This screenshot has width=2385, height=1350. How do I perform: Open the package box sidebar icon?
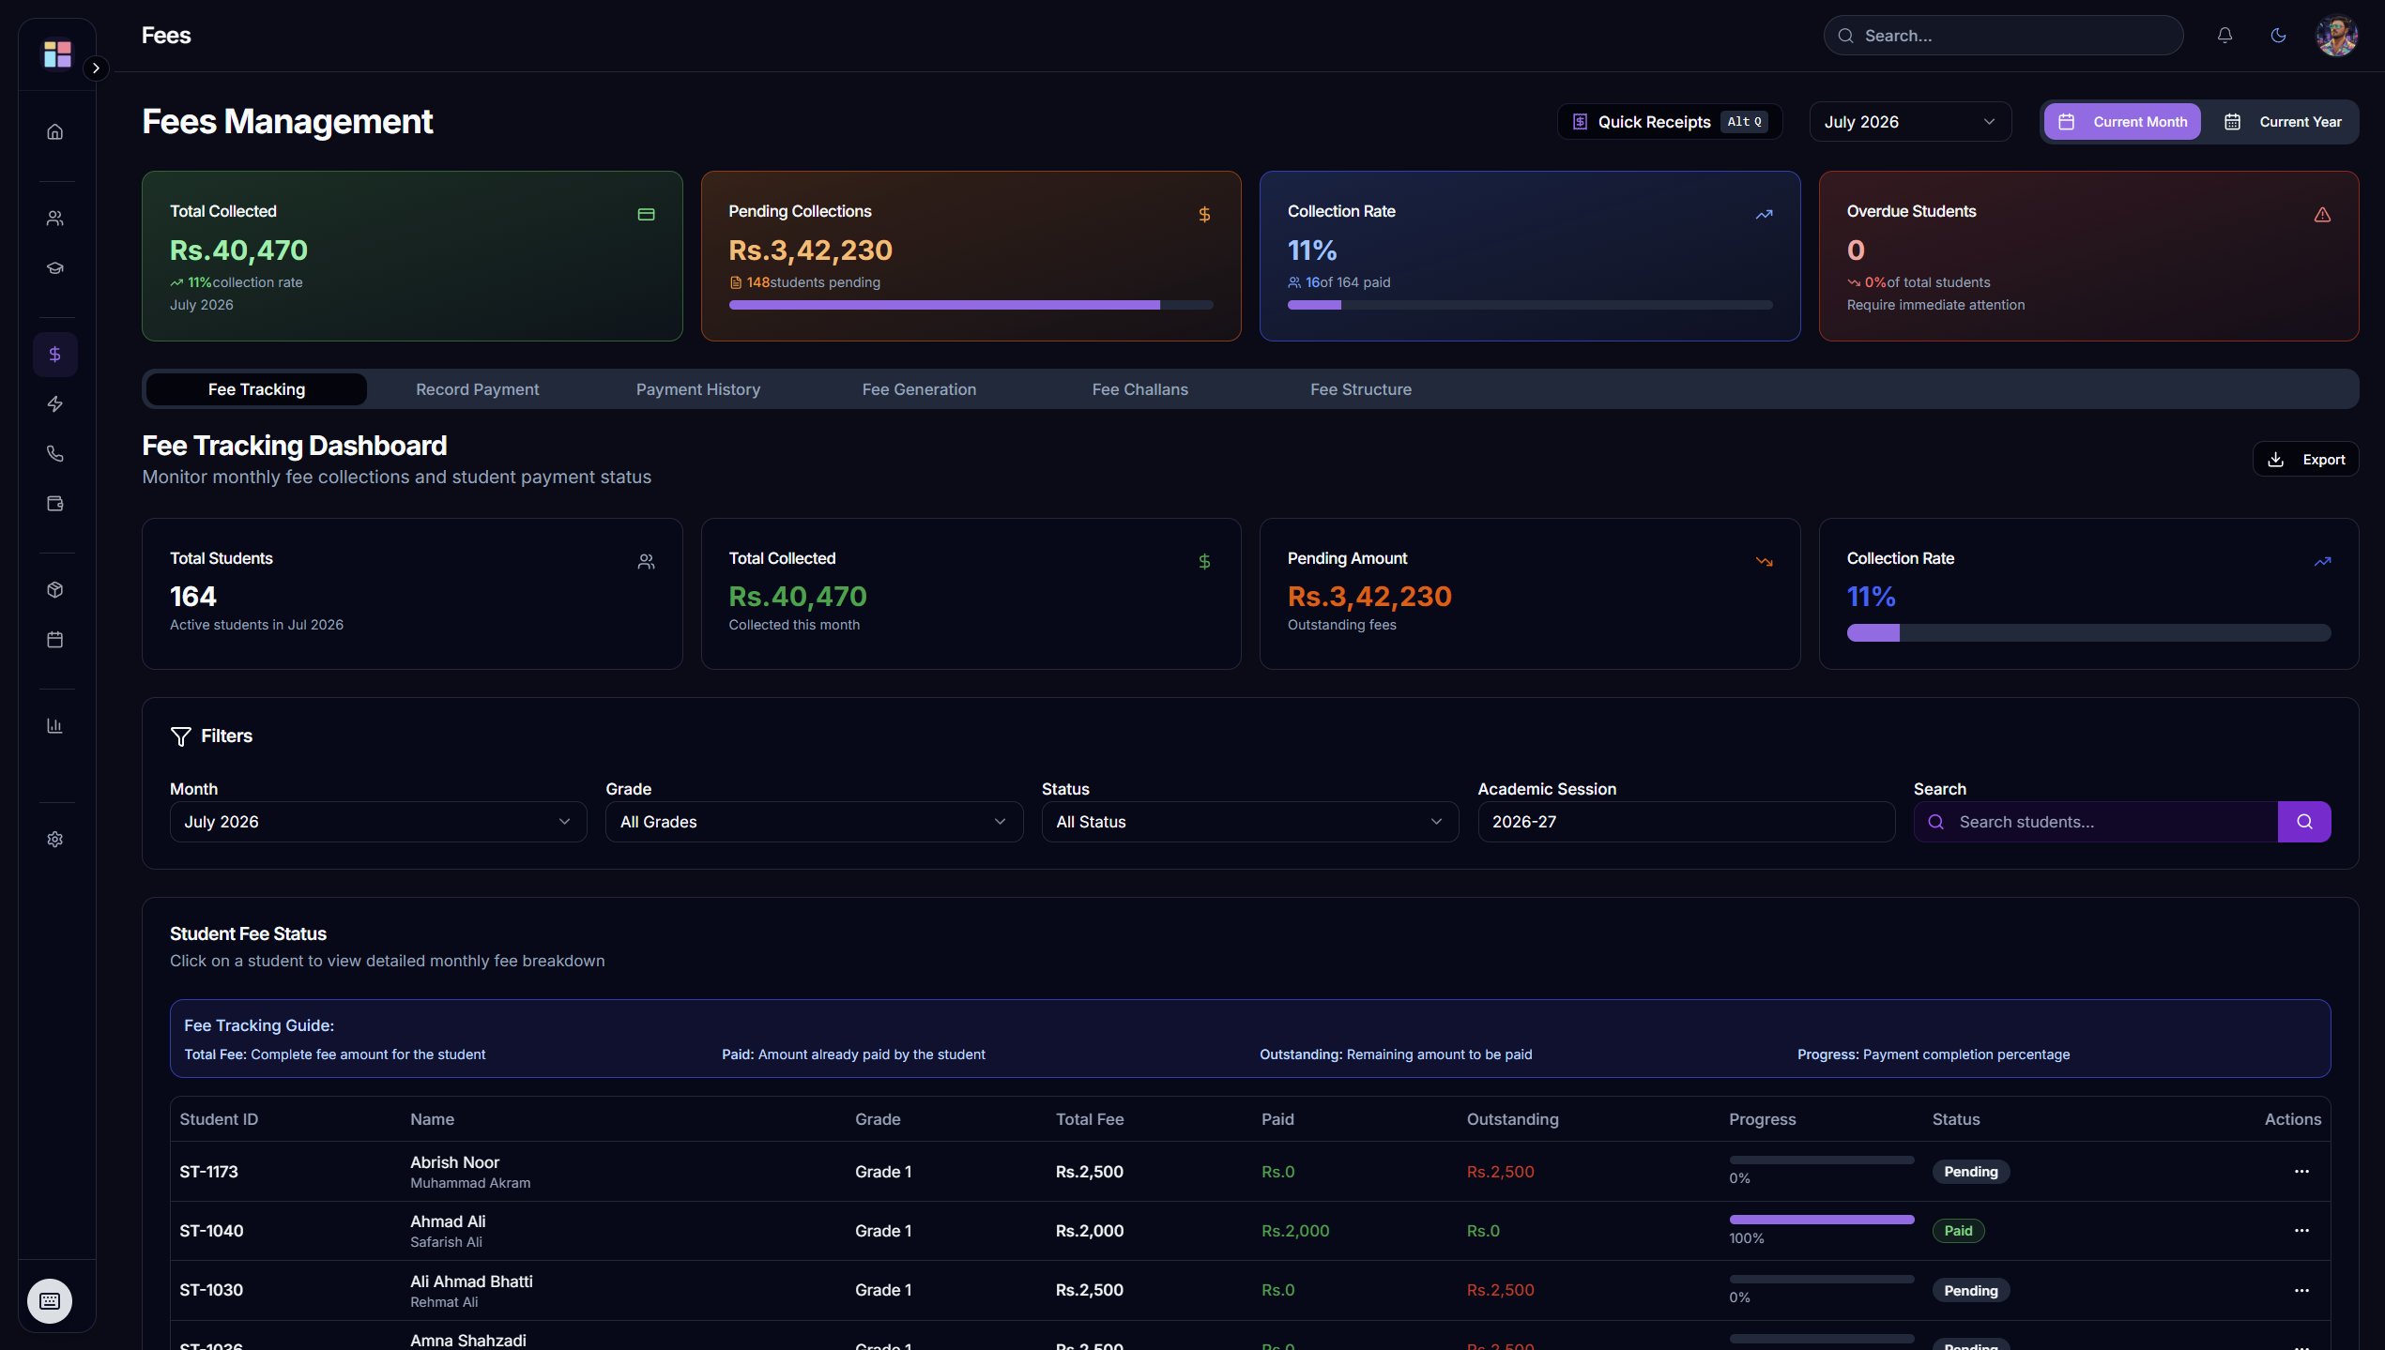pos(55,589)
